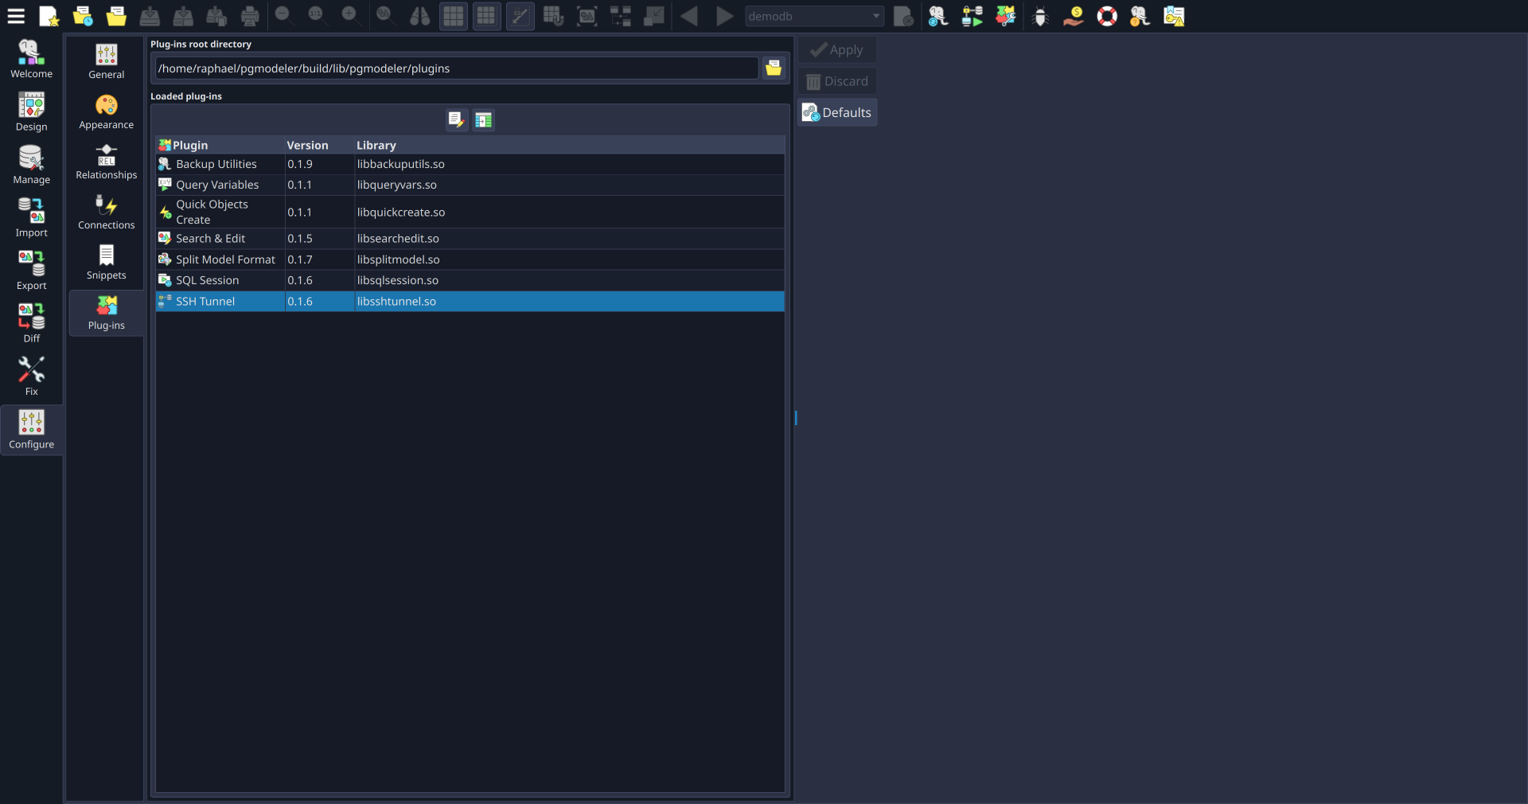The image size is (1528, 804).
Task: Open the donation coin icon
Action: click(1073, 16)
